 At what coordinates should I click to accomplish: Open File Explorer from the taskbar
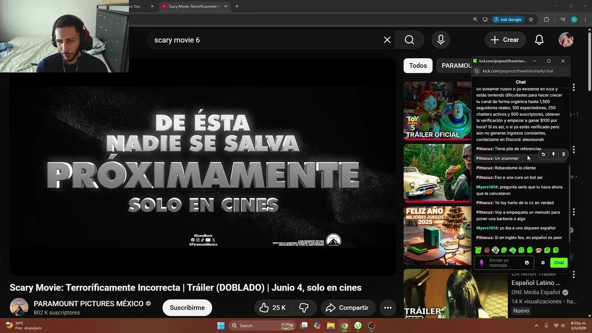[x=331, y=326]
